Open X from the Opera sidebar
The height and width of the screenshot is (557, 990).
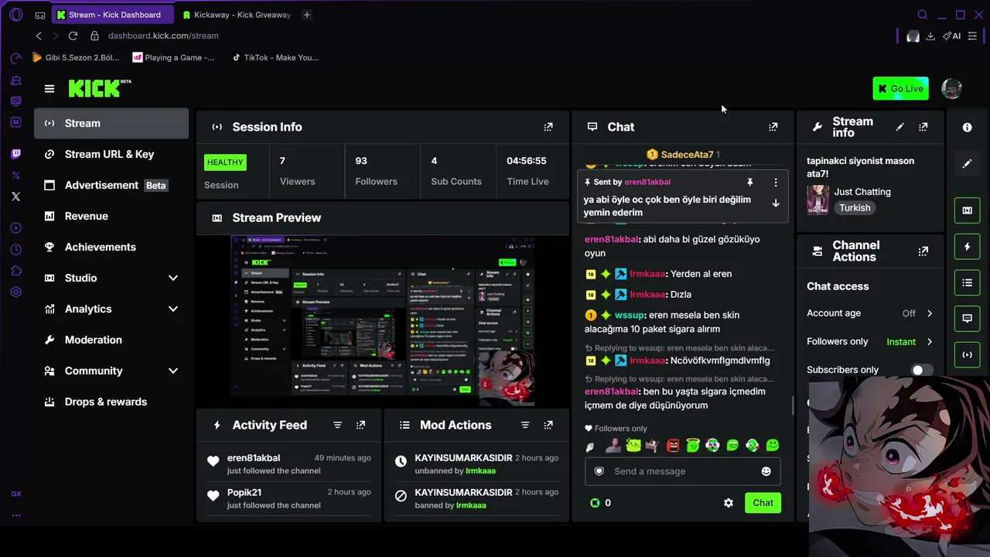[16, 196]
